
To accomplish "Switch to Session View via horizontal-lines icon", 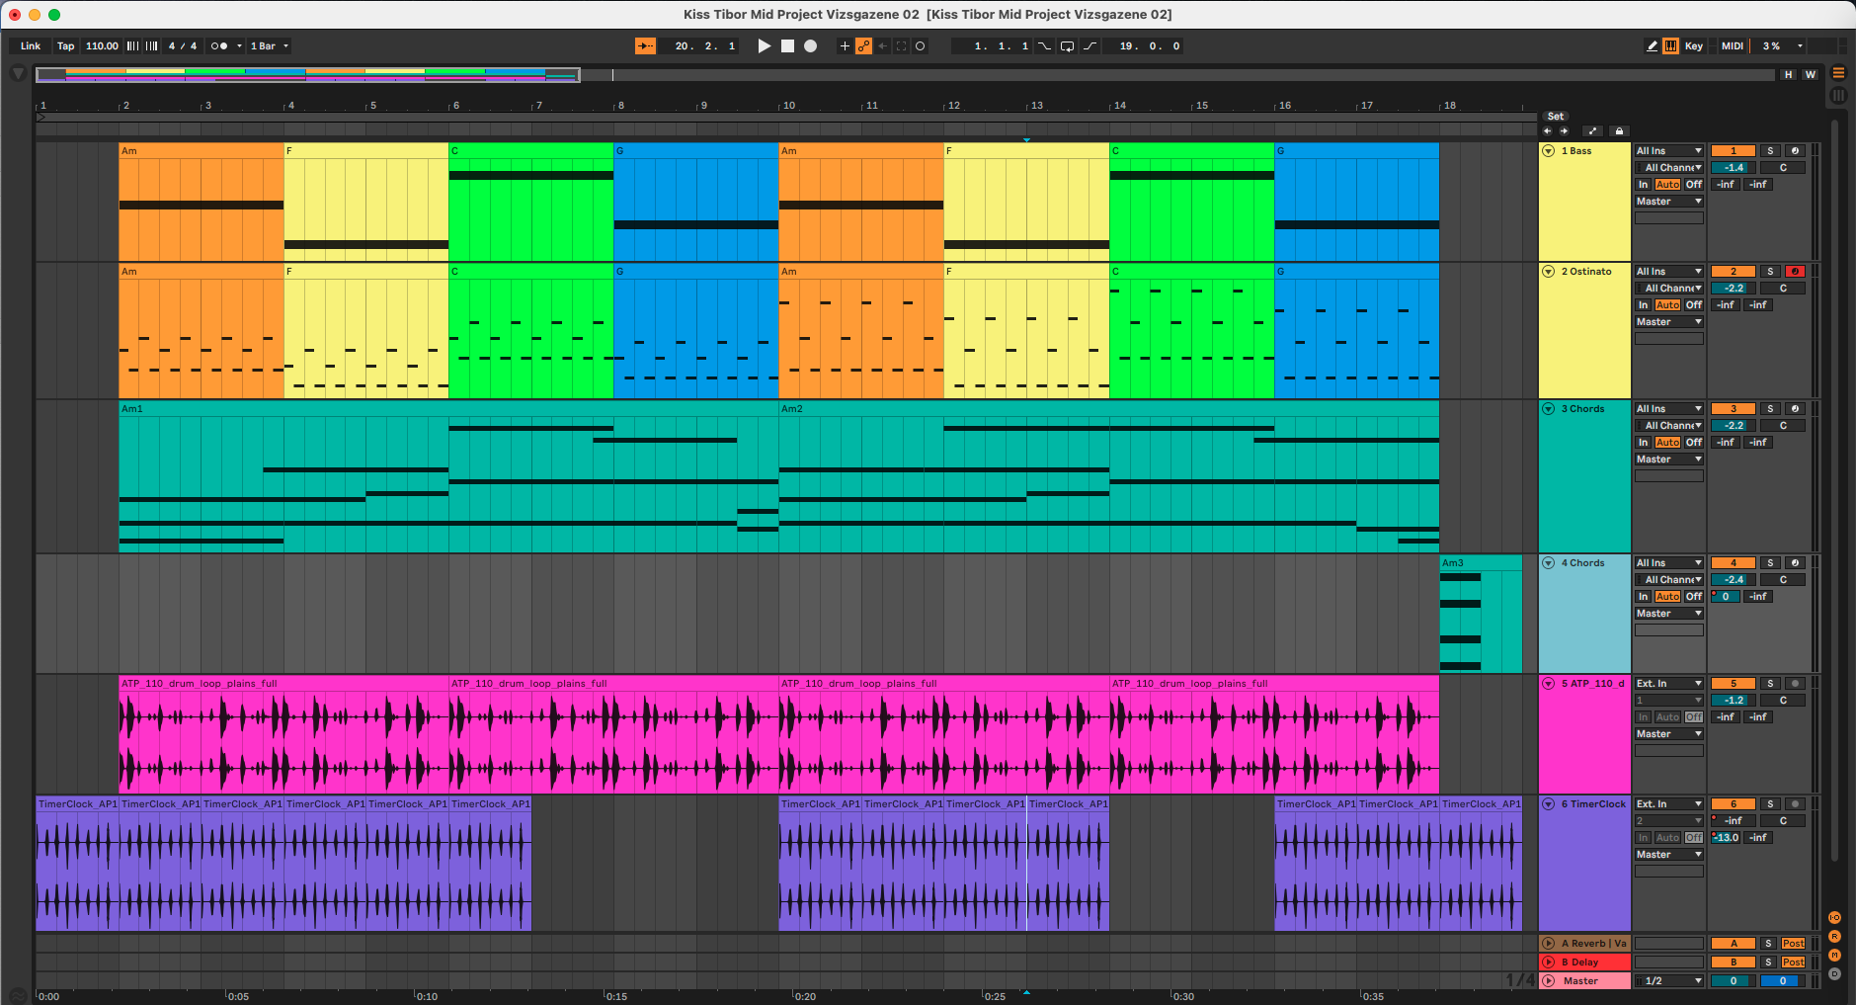I will (x=1838, y=73).
